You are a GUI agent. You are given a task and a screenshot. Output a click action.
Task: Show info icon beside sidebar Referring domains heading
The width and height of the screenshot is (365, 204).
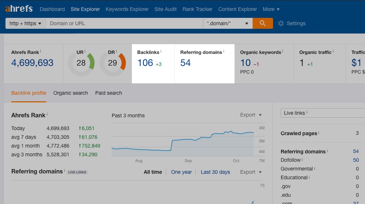[327, 151]
